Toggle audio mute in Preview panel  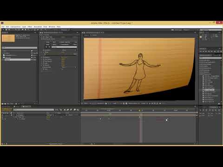[x=215, y=51]
